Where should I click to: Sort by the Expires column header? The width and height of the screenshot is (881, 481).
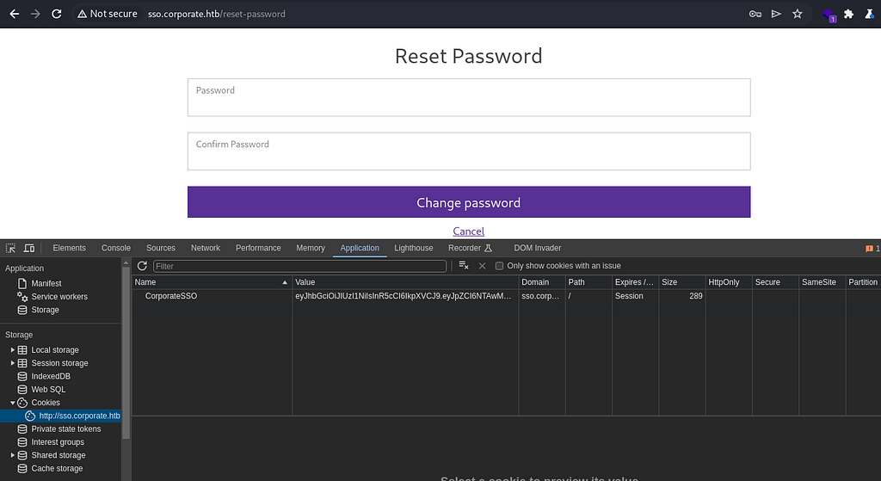tap(635, 282)
